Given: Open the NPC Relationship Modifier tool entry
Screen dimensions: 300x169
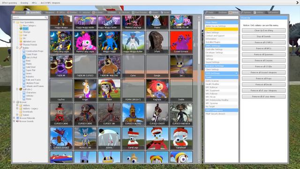Looking at the screenshot, I should [x=222, y=100].
